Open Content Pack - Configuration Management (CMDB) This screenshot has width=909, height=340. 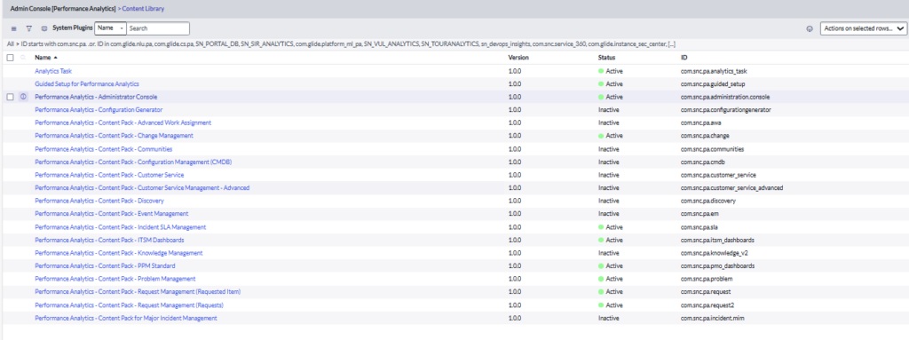(133, 162)
